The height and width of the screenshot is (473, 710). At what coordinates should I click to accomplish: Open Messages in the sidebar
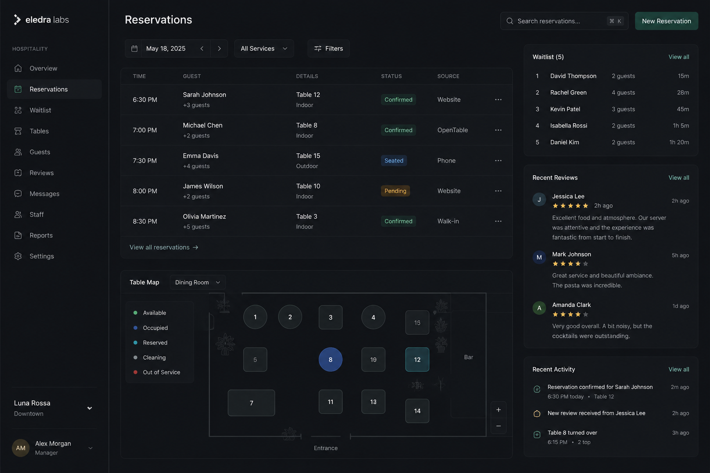pos(55,194)
